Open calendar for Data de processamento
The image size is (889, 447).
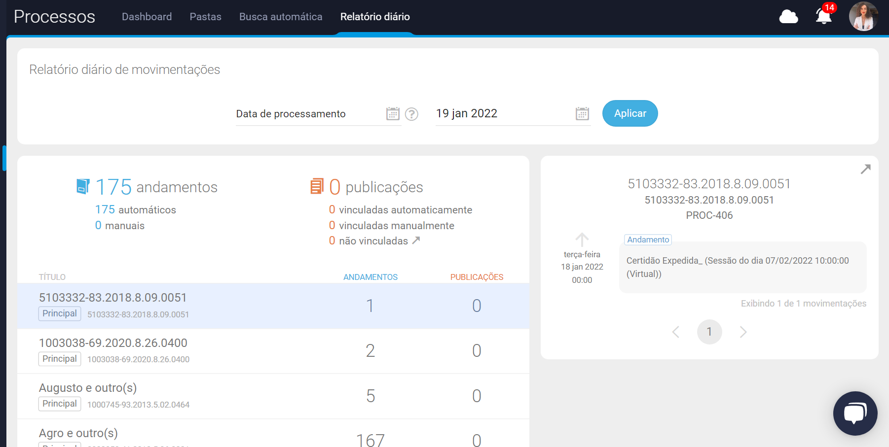tap(393, 114)
